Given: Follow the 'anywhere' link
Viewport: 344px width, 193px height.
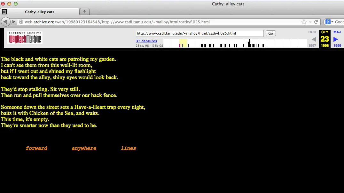Looking at the screenshot, I should [84, 148].
